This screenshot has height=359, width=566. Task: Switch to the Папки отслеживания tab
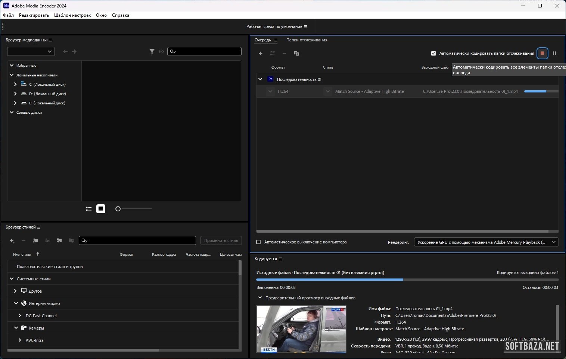(x=307, y=40)
